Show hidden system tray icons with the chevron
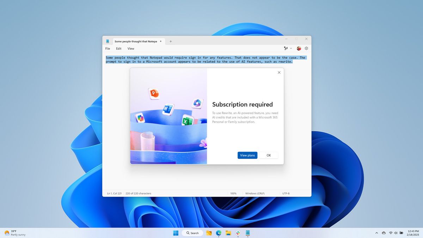Screen dimensions: 423x238 (x=376, y=233)
